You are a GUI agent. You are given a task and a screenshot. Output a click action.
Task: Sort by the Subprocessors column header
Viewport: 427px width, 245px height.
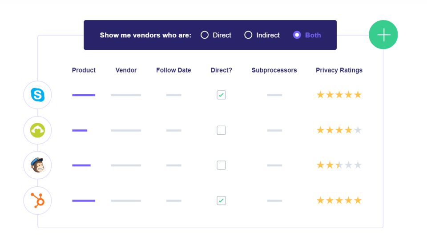pos(274,70)
